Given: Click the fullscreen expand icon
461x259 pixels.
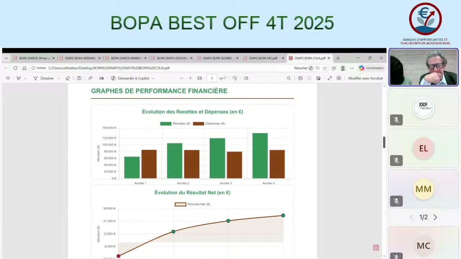Looking at the screenshot, I should 330,78.
